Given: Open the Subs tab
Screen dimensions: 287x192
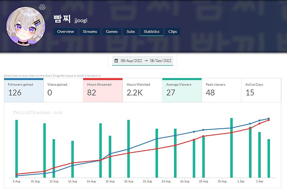Looking at the screenshot, I should (131, 32).
